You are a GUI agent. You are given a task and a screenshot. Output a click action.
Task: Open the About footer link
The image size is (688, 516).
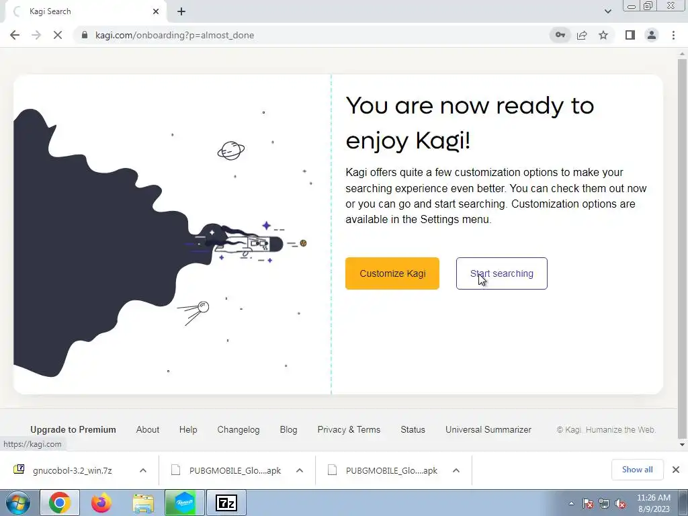147,429
